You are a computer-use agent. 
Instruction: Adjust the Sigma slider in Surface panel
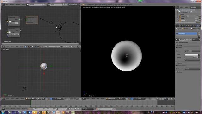click(192, 57)
